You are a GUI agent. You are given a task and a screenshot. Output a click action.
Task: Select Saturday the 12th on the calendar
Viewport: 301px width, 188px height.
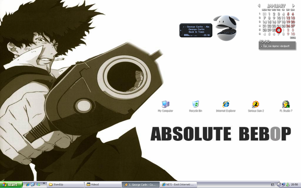click(x=288, y=18)
